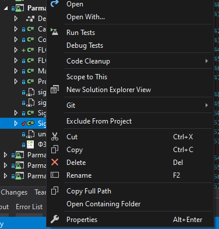Click the Cut scissors icon
The image size is (219, 229).
(55, 136)
